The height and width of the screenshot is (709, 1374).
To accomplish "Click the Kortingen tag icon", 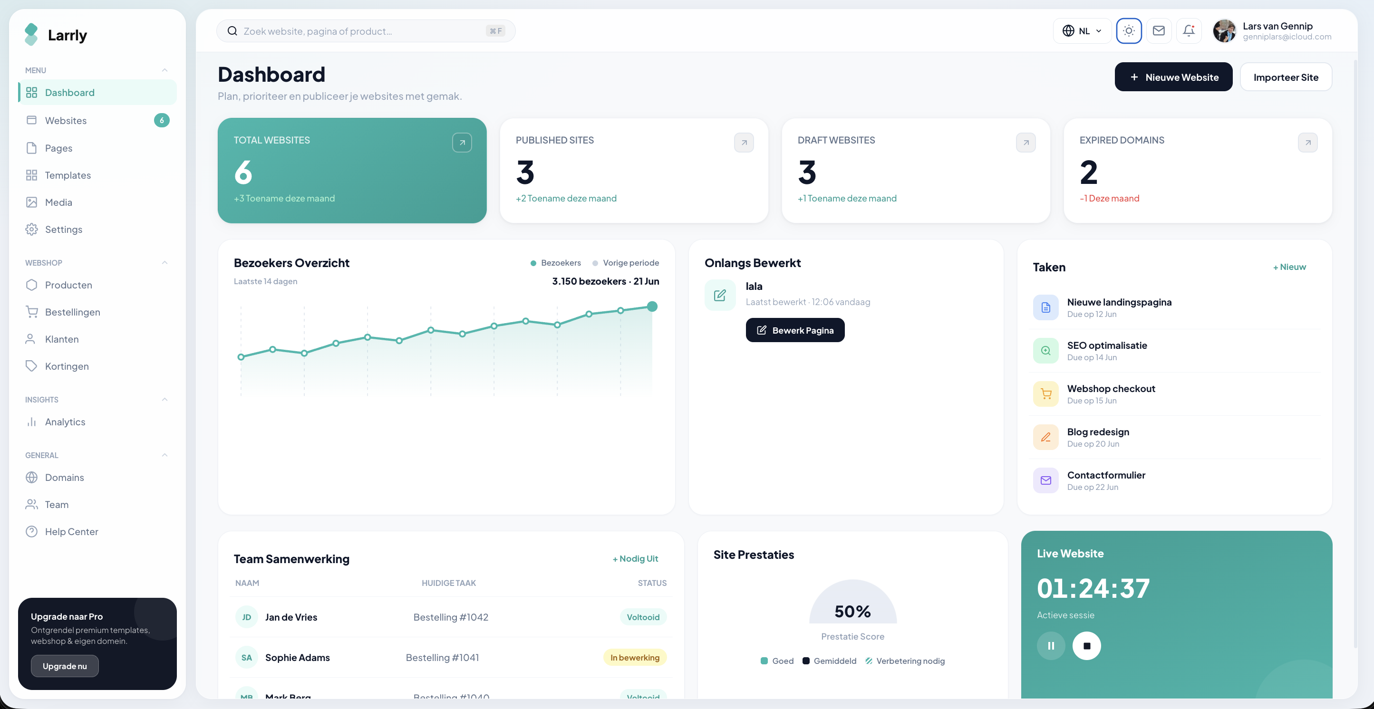I will [31, 367].
